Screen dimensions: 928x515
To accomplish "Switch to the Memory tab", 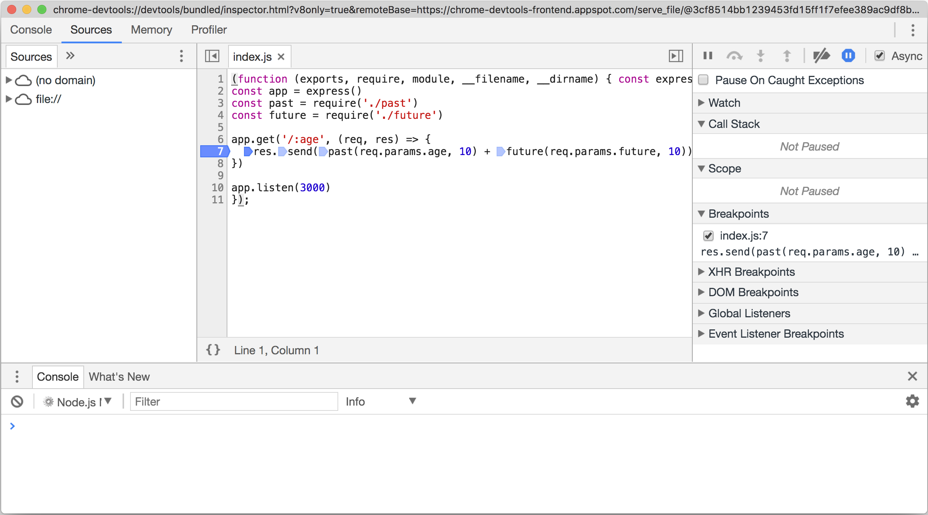I will coord(151,30).
